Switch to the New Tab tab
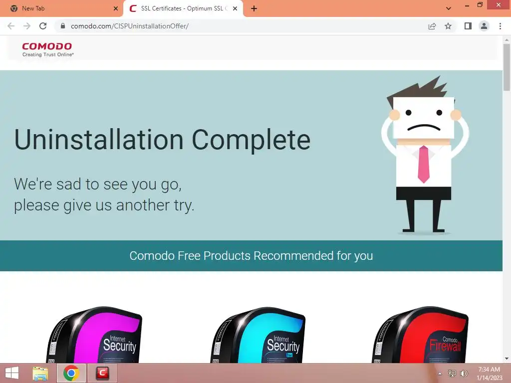This screenshot has height=383, width=511. click(x=61, y=8)
